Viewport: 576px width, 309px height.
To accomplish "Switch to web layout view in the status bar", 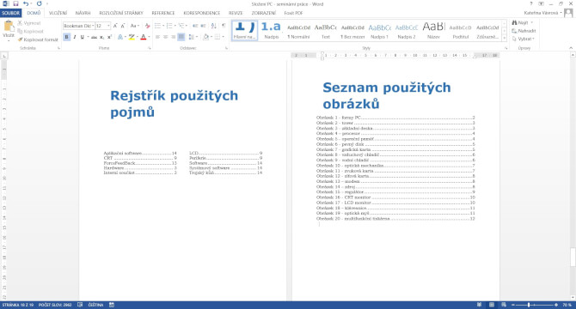I will coord(504,305).
